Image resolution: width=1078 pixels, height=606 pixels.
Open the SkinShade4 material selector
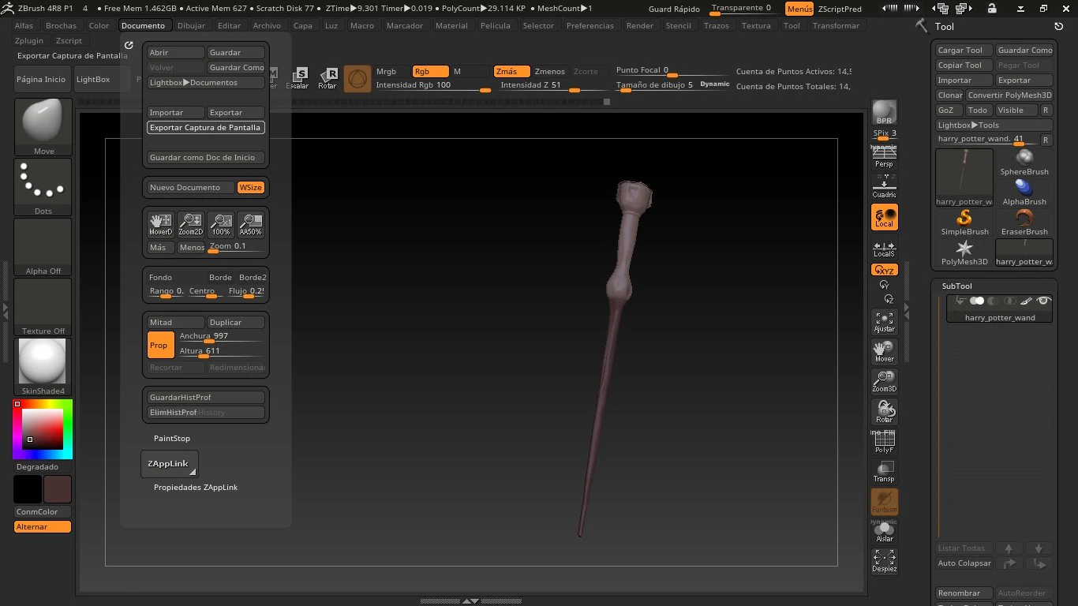[x=43, y=367]
